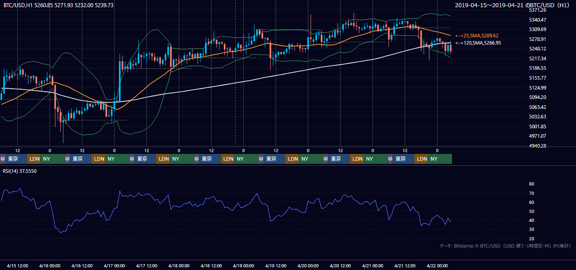Click the 4/20 12:00 date label
This screenshot has width=576, height=270.
[x=340, y=265]
